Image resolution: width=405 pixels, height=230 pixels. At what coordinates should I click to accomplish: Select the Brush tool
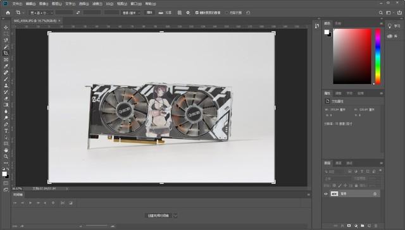click(x=6, y=79)
